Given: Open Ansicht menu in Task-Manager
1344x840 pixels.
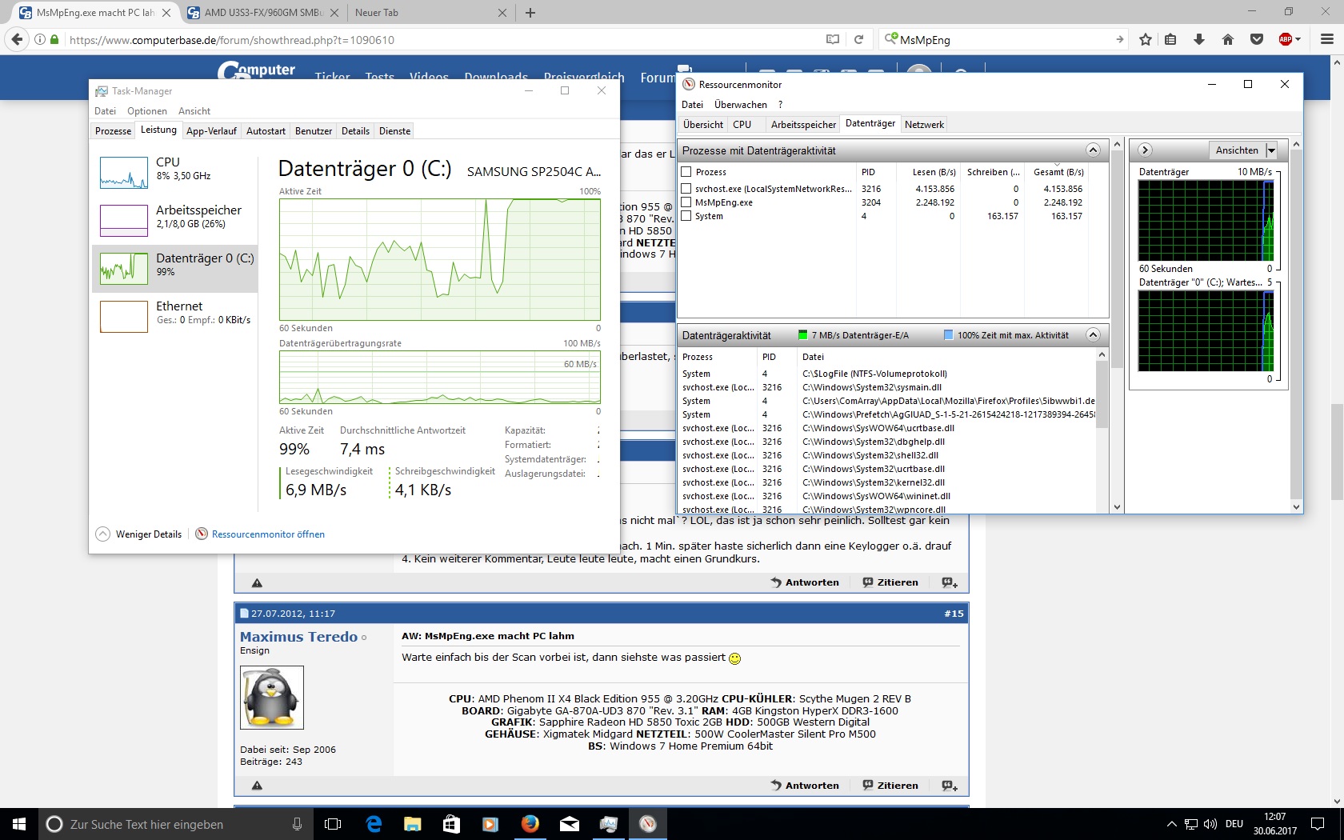Looking at the screenshot, I should coord(194,111).
